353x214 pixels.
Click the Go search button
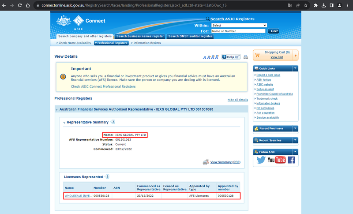click(x=274, y=31)
